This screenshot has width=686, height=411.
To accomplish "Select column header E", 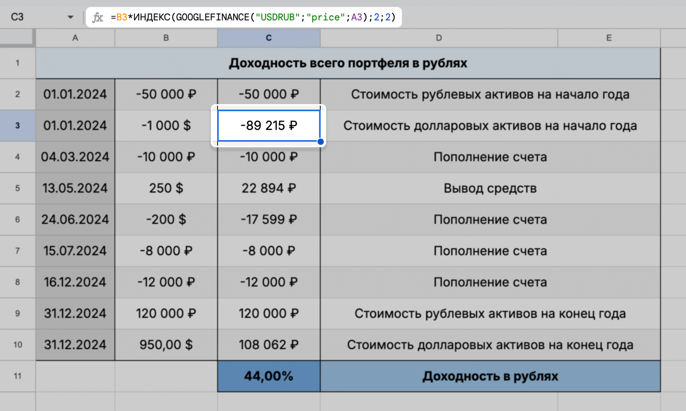I will (x=608, y=38).
